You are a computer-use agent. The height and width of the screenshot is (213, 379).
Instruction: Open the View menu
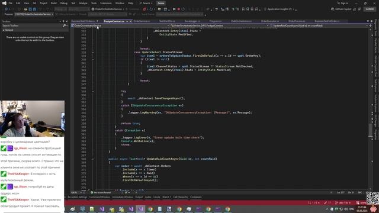(26, 3)
